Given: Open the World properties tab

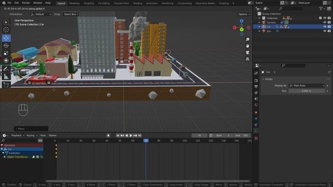Looking at the screenshot, I should [256, 105].
